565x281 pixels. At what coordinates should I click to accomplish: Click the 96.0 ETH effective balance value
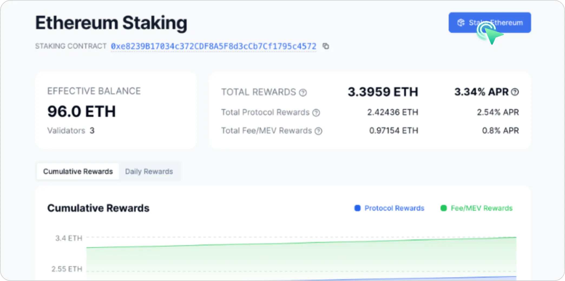point(81,112)
